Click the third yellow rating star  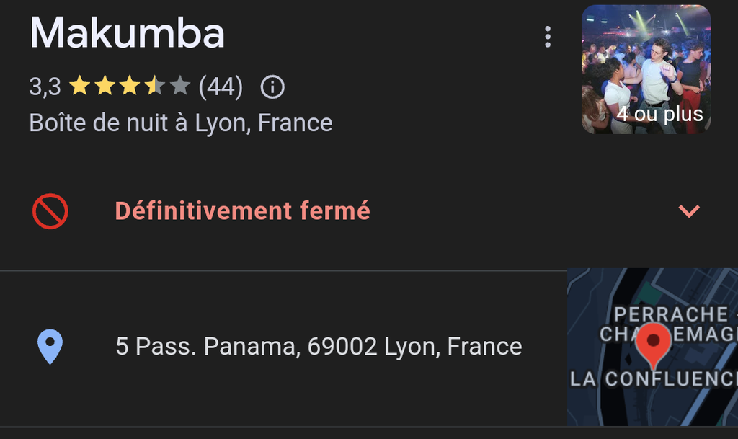click(x=130, y=88)
